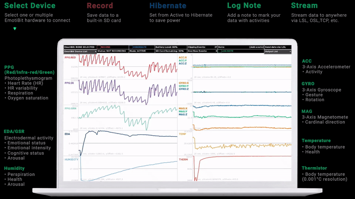Image resolution: width=355 pixels, height=199 pixels.
Task: Click the EDA/GSR heading on the left
Action: pyautogui.click(x=14, y=131)
